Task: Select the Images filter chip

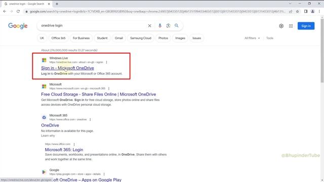Action: click(x=180, y=38)
